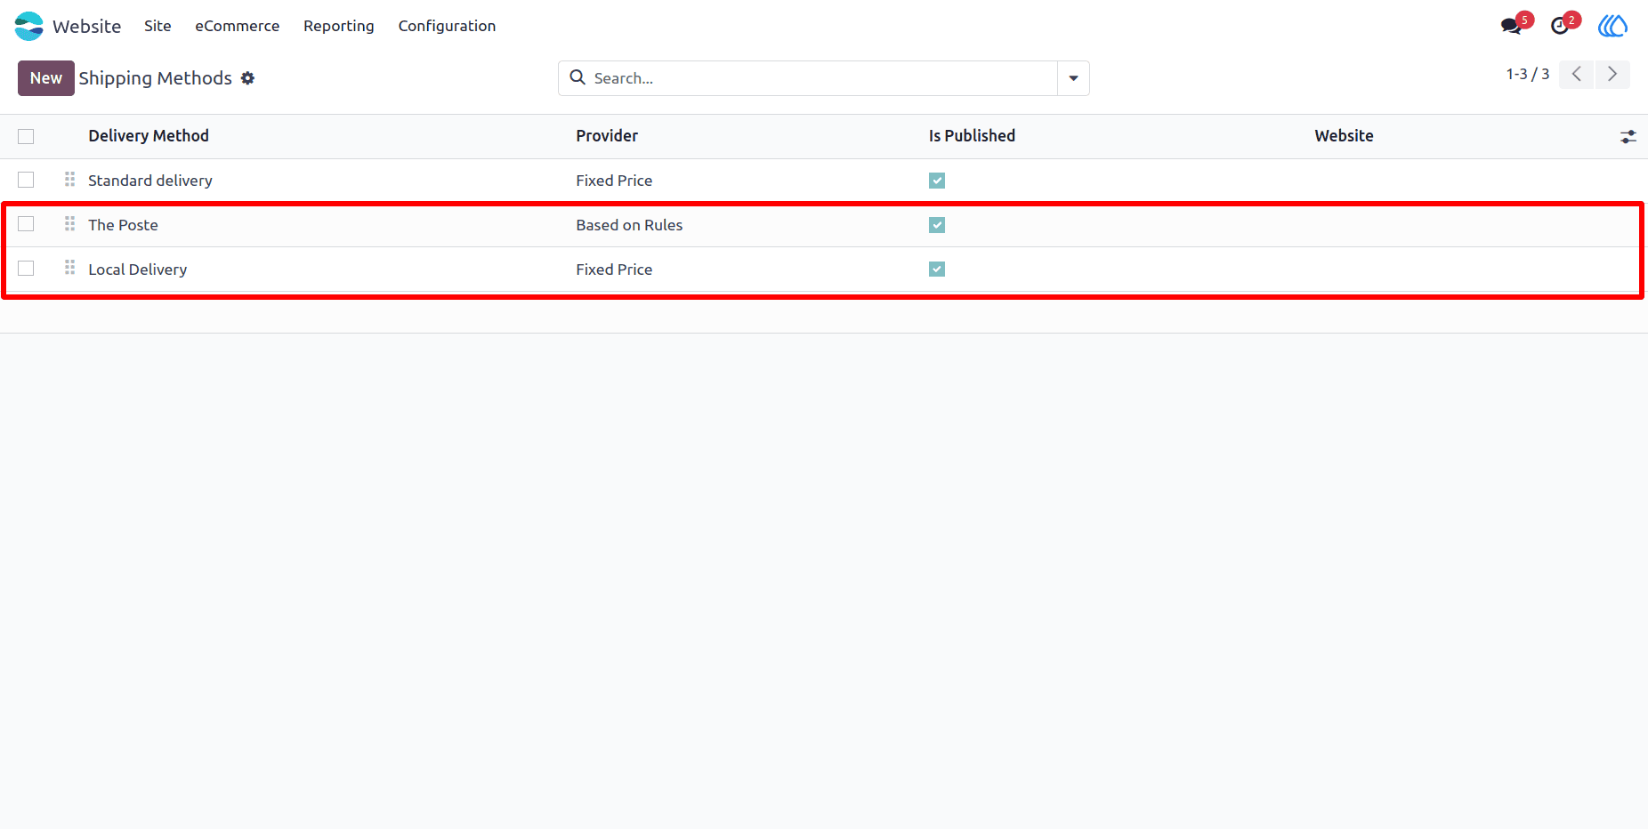This screenshot has height=829, width=1648.
Task: Click Fixed Price in Standard delivery row
Action: click(614, 181)
